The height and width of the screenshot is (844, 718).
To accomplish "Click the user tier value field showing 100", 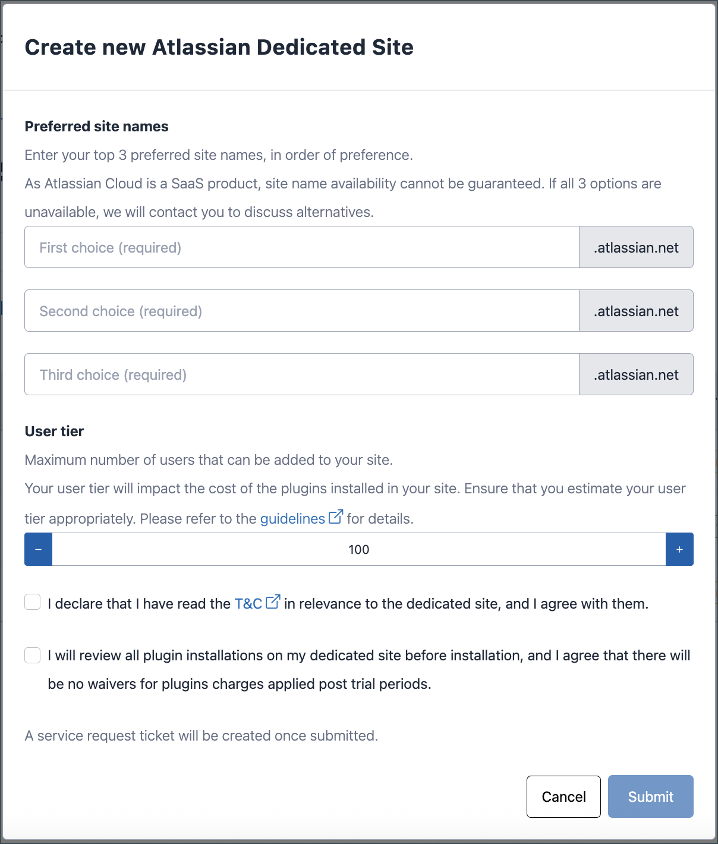I will point(359,549).
